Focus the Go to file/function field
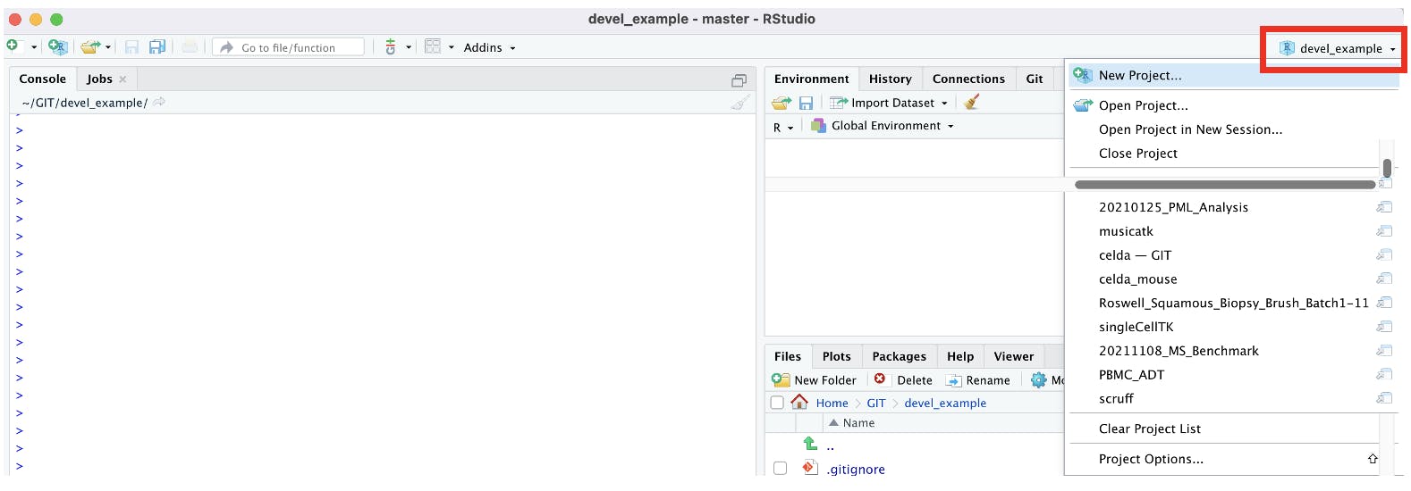This screenshot has height=491, width=1411. [x=289, y=47]
